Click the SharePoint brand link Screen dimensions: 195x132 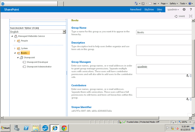click(11, 9)
